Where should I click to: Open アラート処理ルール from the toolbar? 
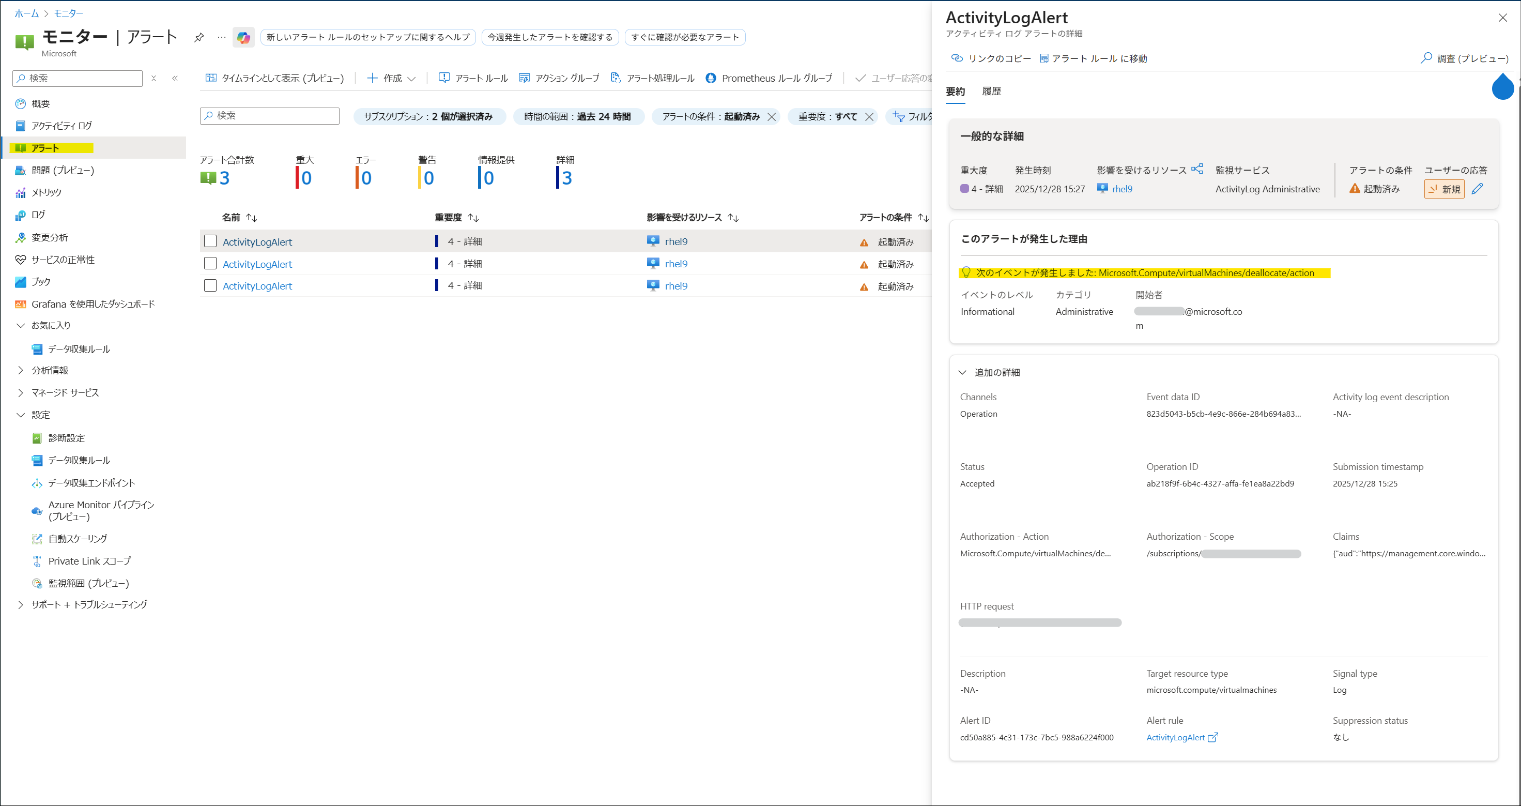tap(652, 78)
